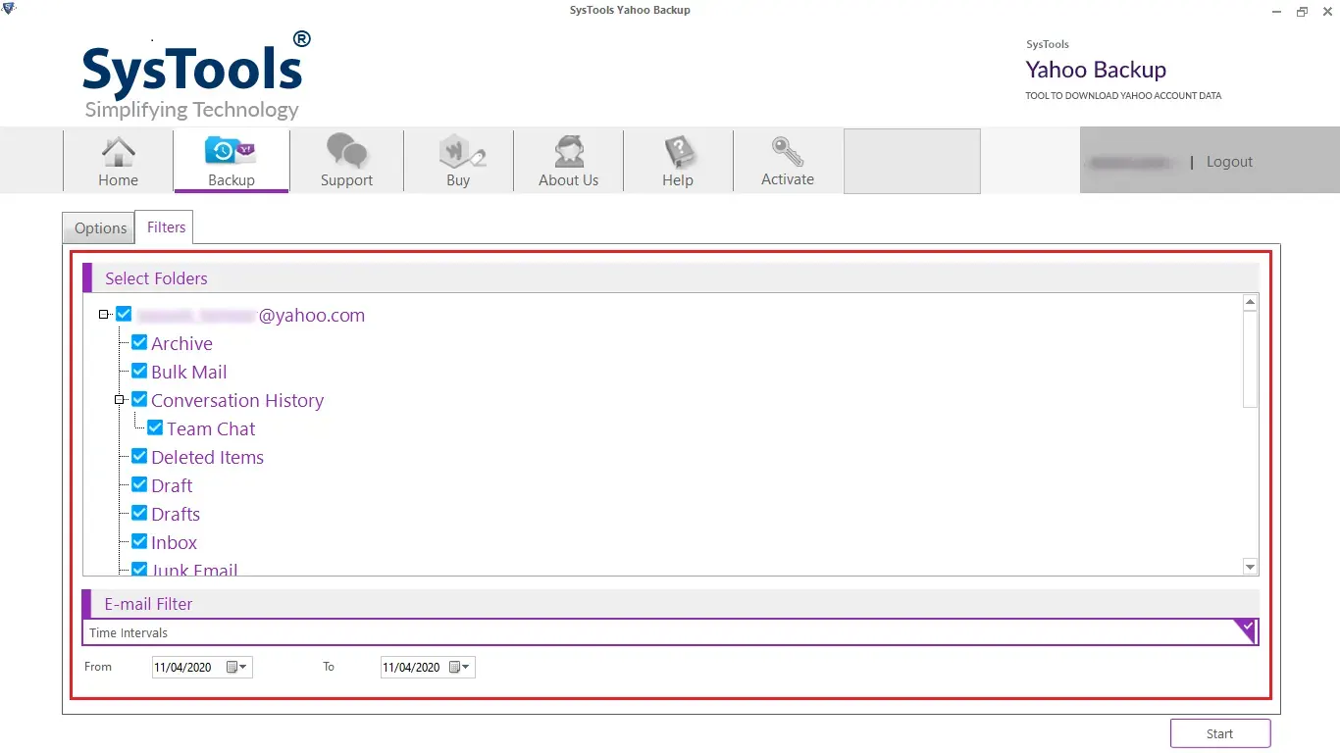This screenshot has height=753, width=1340.
Task: Uncheck the Bulk Mail checkbox
Action: click(139, 372)
